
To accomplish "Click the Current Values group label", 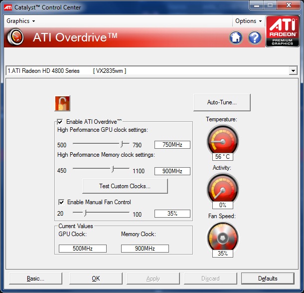I will 76,226.
